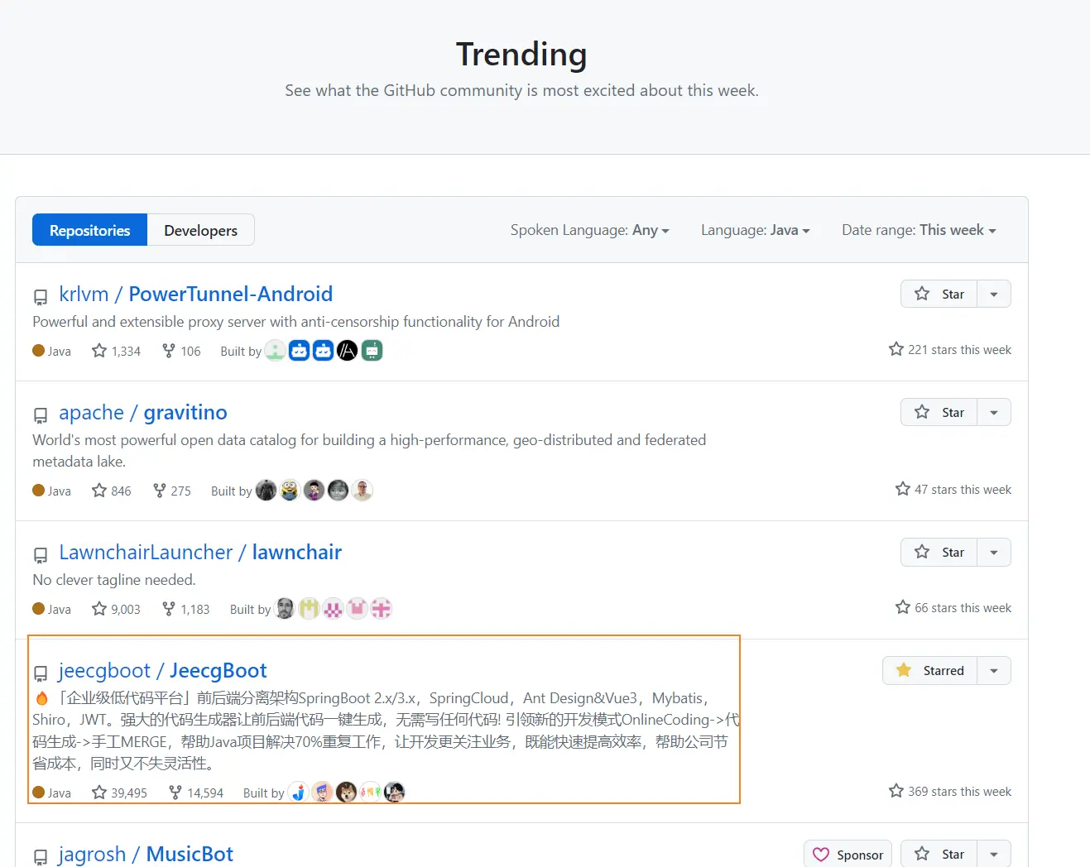Open the Spoken Language: Any dropdown
The width and height of the screenshot is (1090, 867).
(589, 230)
